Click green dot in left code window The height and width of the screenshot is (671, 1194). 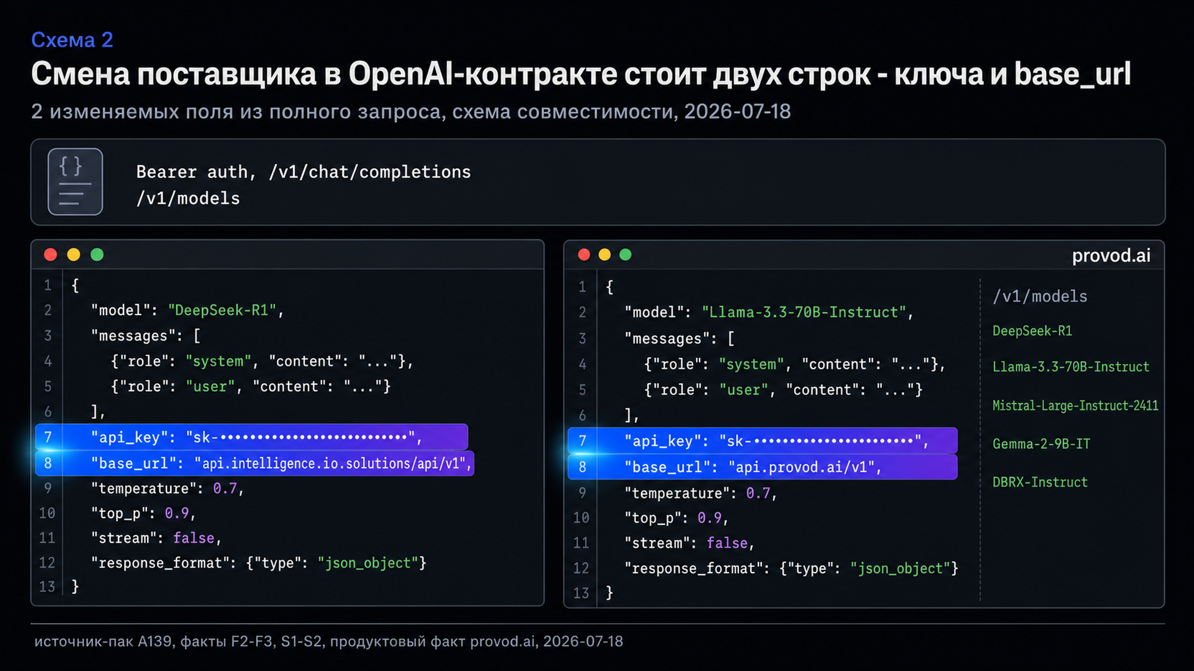pyautogui.click(x=97, y=255)
